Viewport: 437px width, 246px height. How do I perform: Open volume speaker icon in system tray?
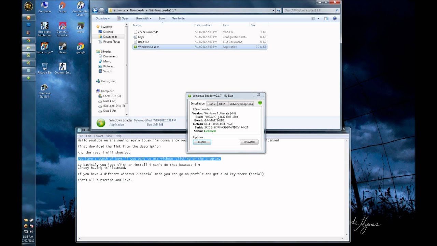[31, 232]
